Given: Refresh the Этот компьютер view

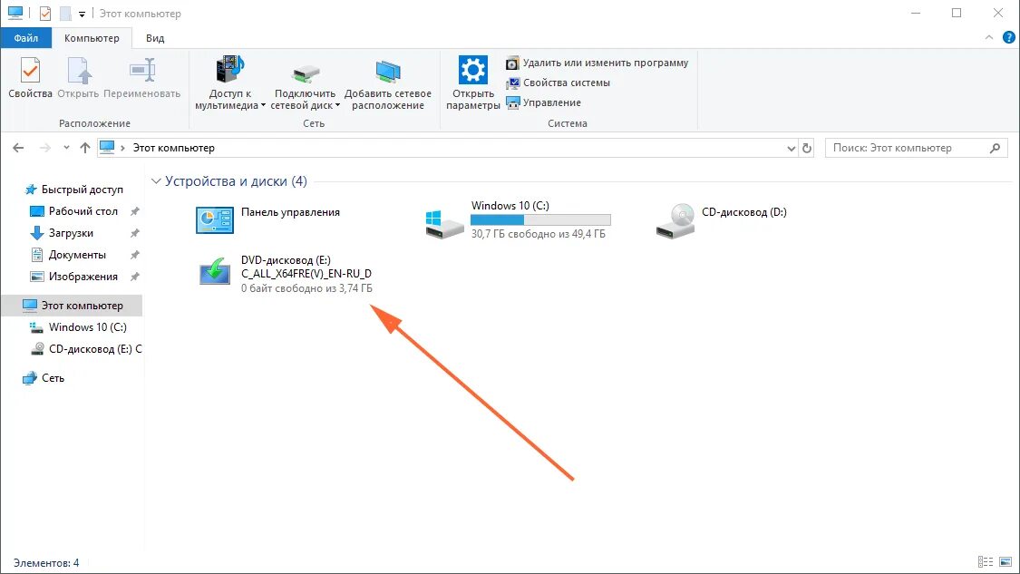Looking at the screenshot, I should click(807, 148).
